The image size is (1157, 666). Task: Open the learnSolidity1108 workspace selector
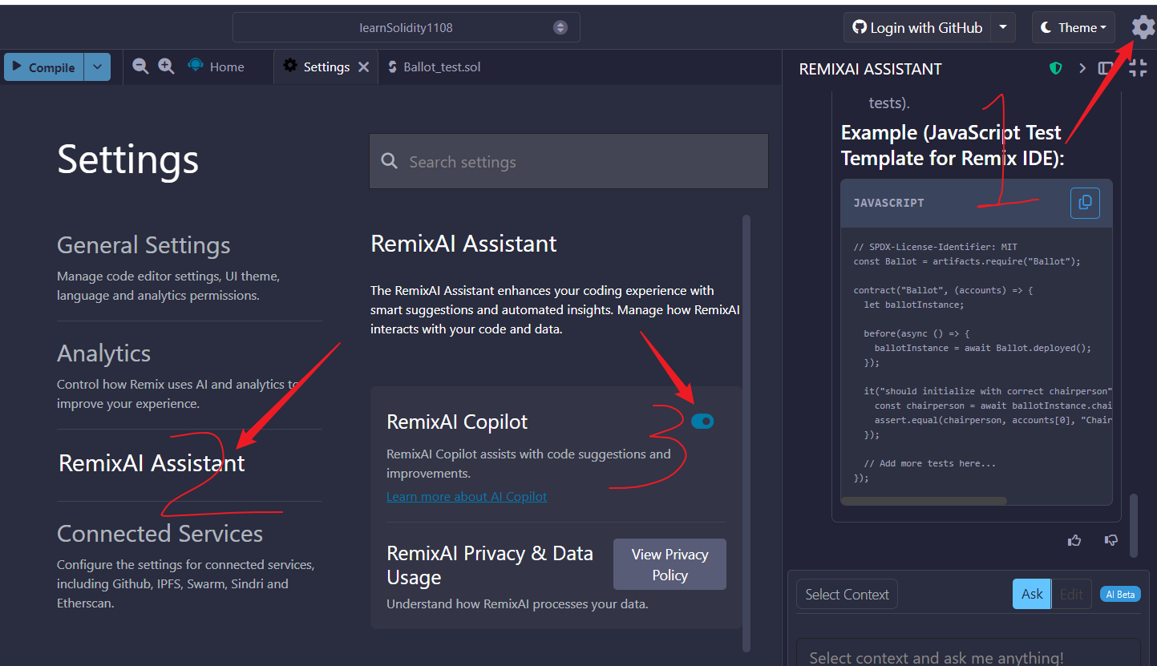(x=407, y=27)
